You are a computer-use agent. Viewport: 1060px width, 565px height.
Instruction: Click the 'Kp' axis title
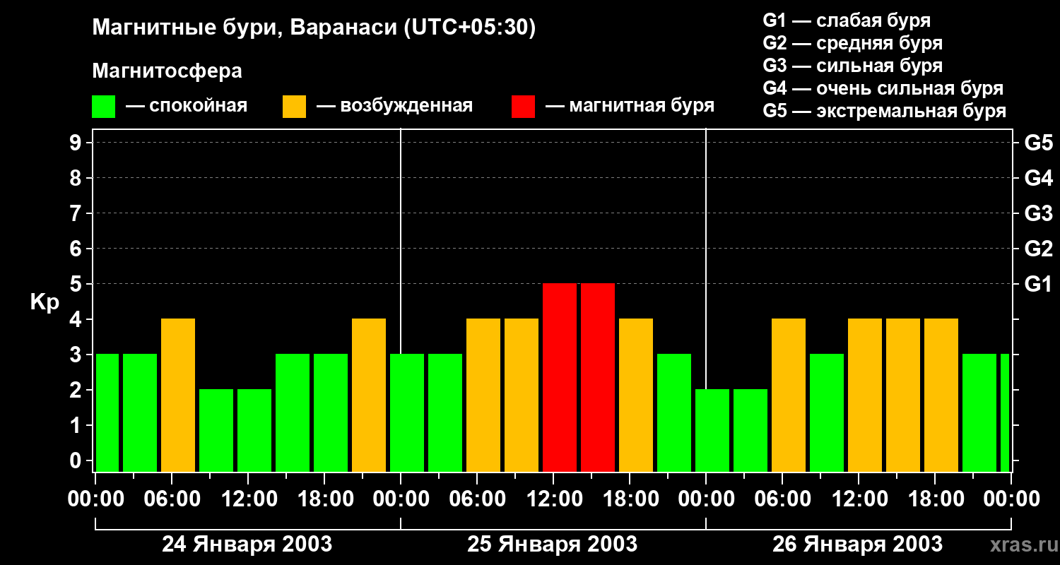point(45,302)
